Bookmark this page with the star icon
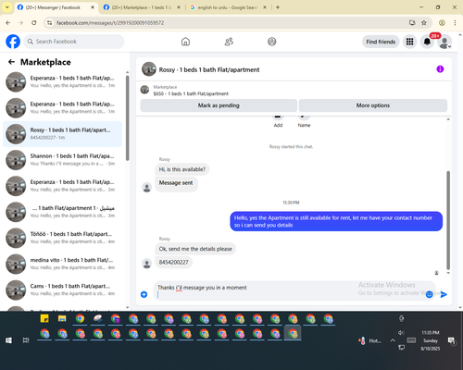Screen dimensions: 463x370 click(x=424, y=23)
